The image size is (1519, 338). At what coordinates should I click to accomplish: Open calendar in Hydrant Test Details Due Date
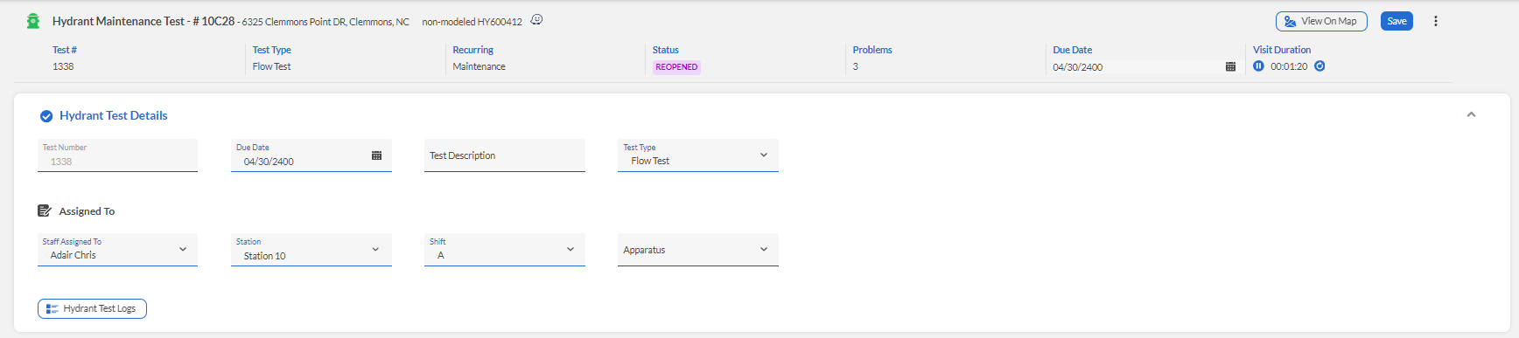tap(376, 155)
